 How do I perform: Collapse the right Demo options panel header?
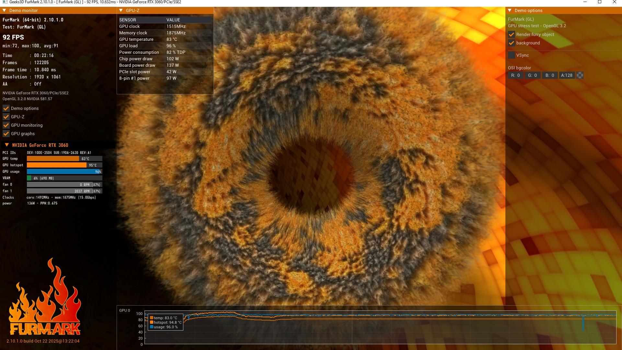point(510,10)
